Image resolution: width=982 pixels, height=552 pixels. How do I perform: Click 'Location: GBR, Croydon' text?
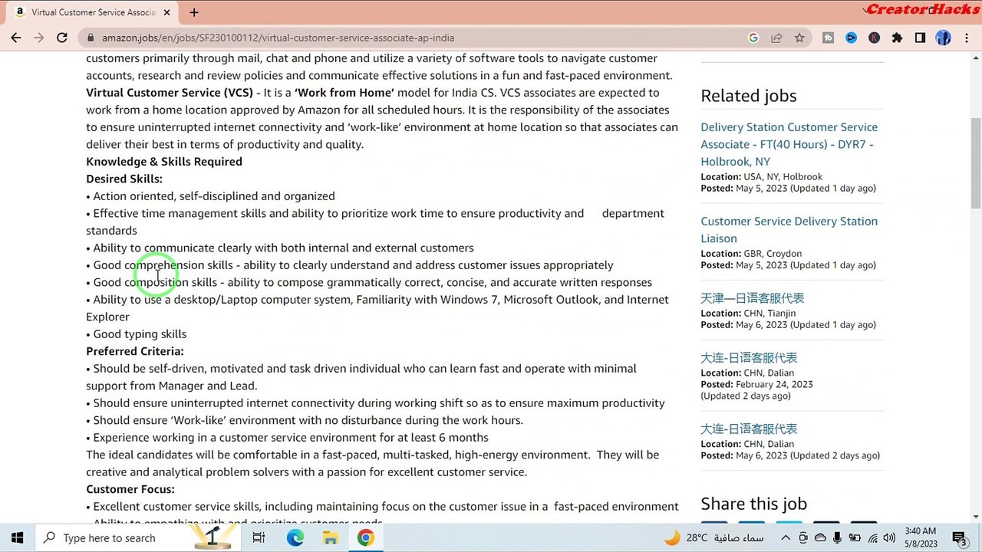click(751, 254)
